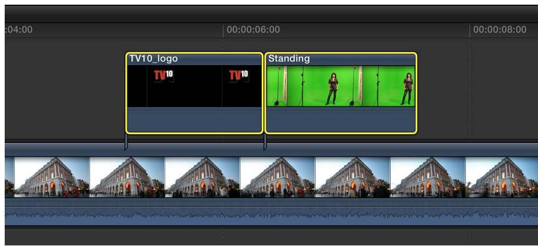Click the 00:00:06:00 ruler timecode
Screen dimensions: 538x246
(x=253, y=29)
